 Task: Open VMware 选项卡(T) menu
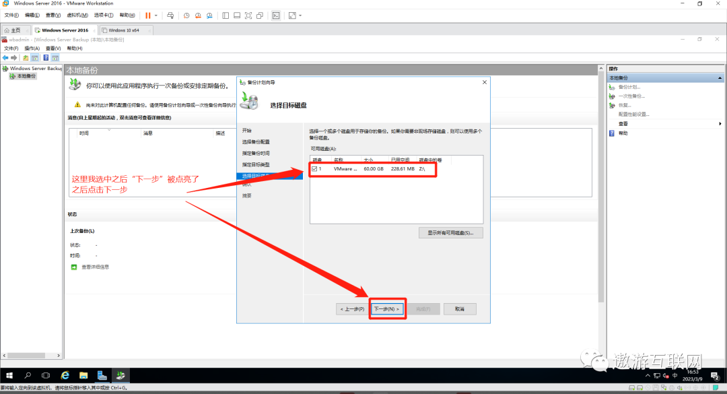[104, 15]
